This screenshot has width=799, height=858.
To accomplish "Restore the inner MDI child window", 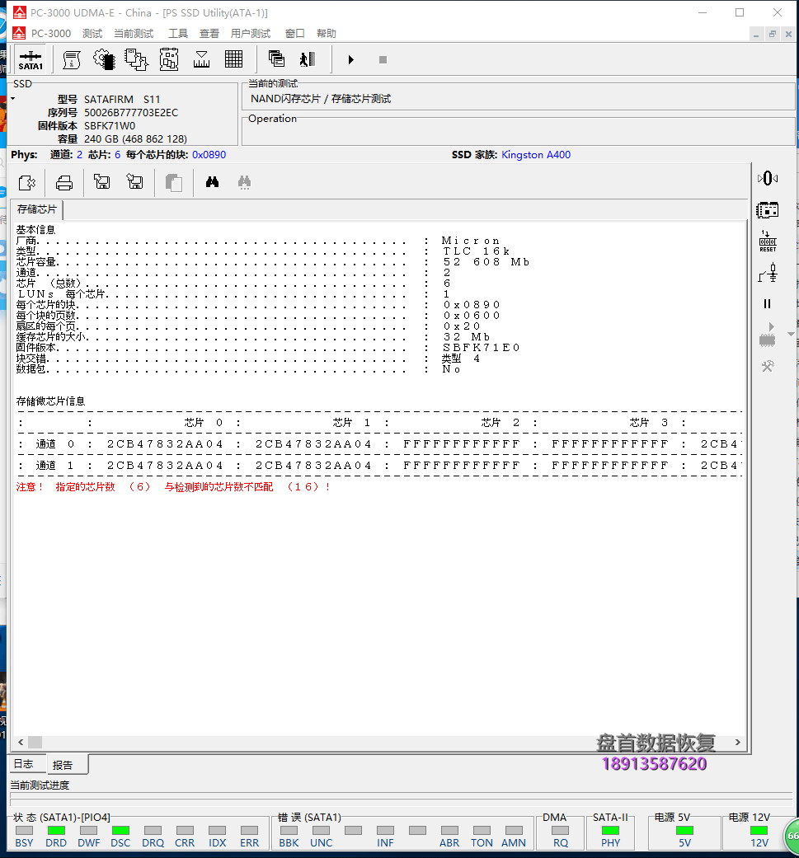I will [772, 34].
